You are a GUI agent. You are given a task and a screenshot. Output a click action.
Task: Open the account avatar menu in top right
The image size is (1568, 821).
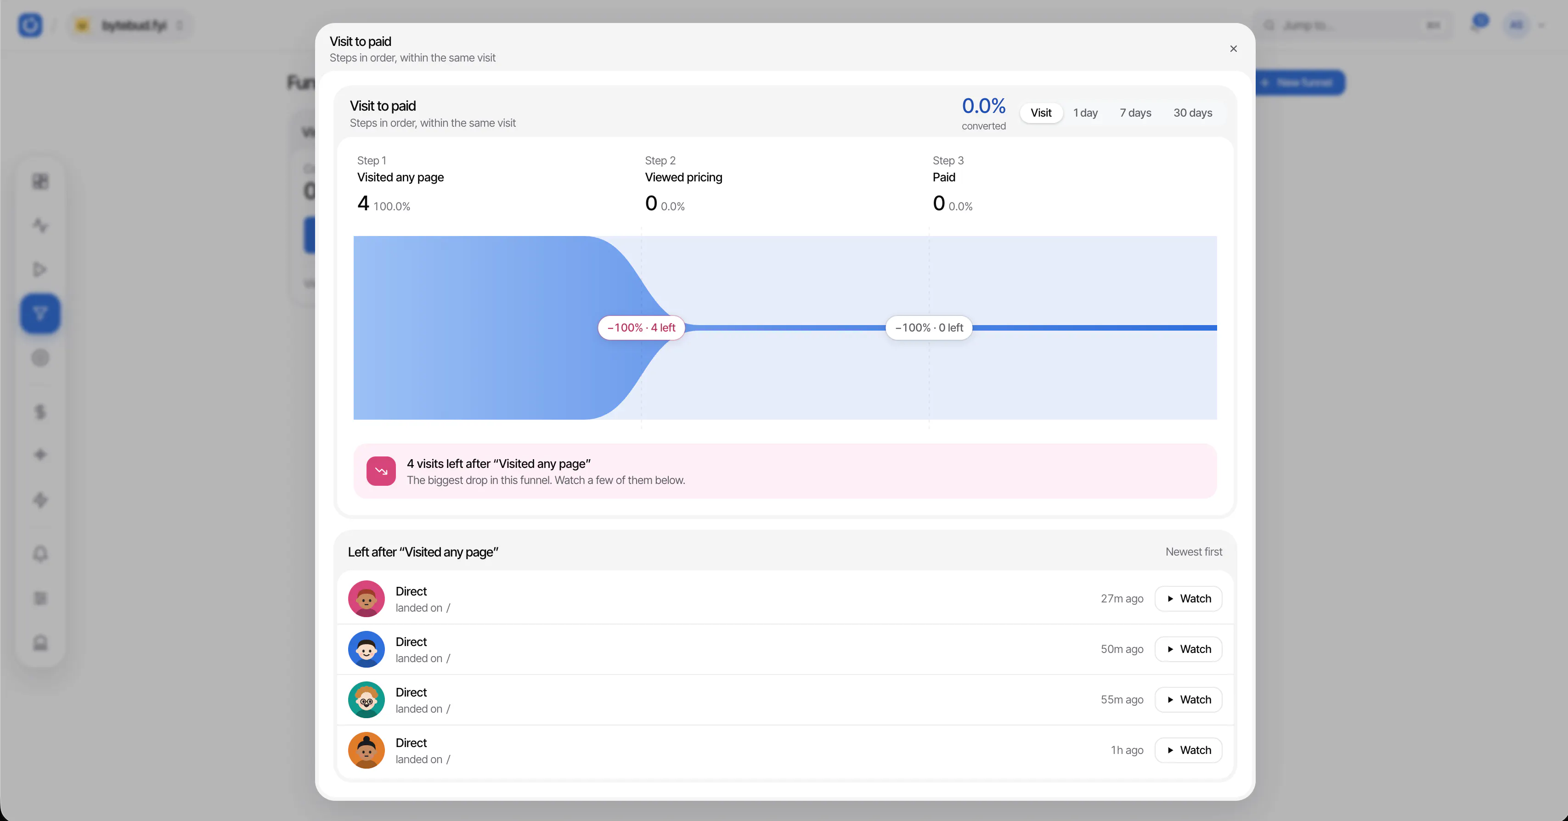click(x=1524, y=25)
